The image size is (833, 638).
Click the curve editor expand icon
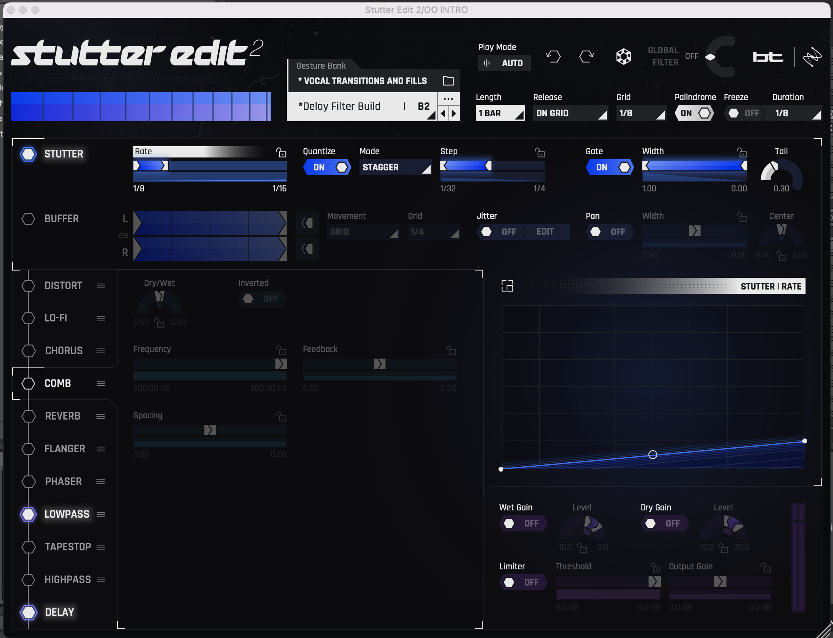507,286
